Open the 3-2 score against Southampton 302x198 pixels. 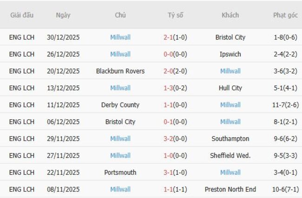(170, 139)
